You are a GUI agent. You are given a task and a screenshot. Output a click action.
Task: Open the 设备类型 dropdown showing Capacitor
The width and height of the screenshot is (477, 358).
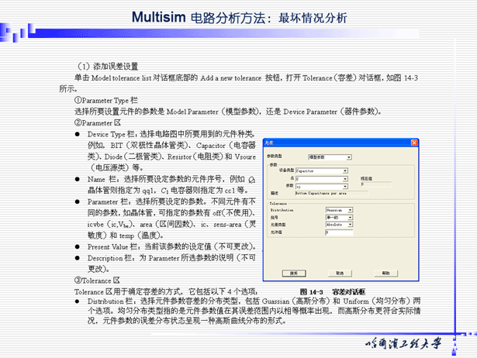point(322,170)
